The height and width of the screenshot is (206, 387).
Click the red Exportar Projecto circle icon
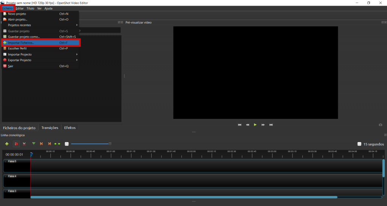5,60
